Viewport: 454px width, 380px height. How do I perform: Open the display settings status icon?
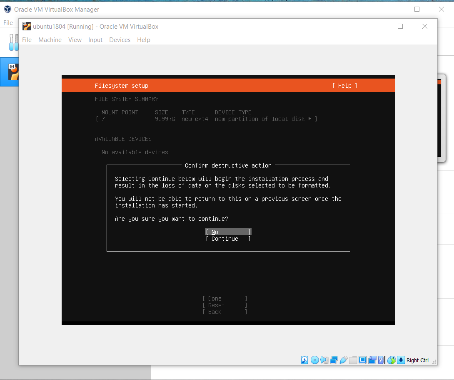[363, 360]
